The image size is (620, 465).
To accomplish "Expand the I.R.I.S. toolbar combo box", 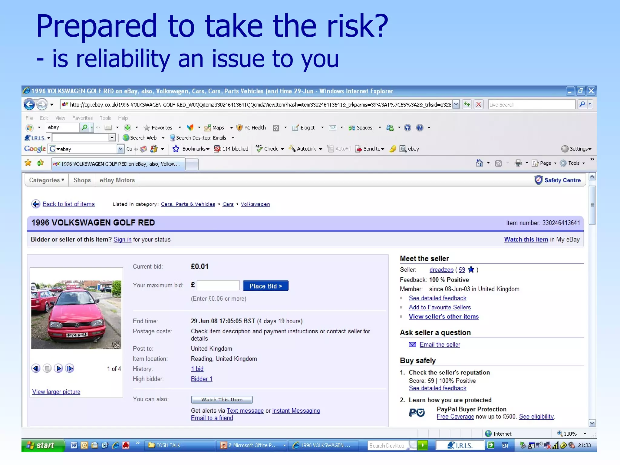I will click(112, 138).
